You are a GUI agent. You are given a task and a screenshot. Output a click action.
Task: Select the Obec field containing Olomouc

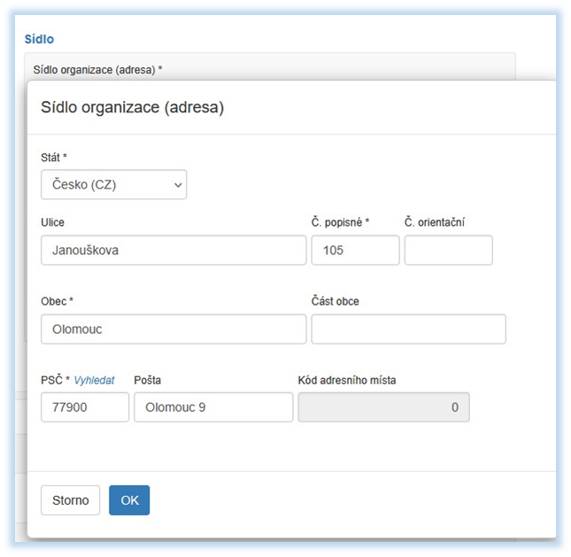[174, 329]
